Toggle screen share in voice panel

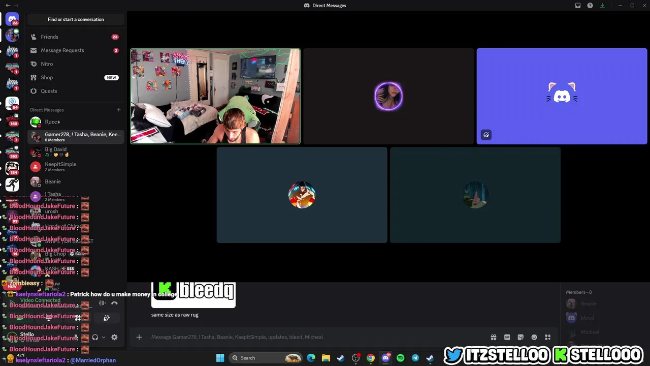49,318
